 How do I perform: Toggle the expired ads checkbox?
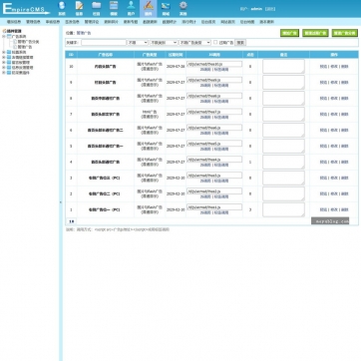215,42
